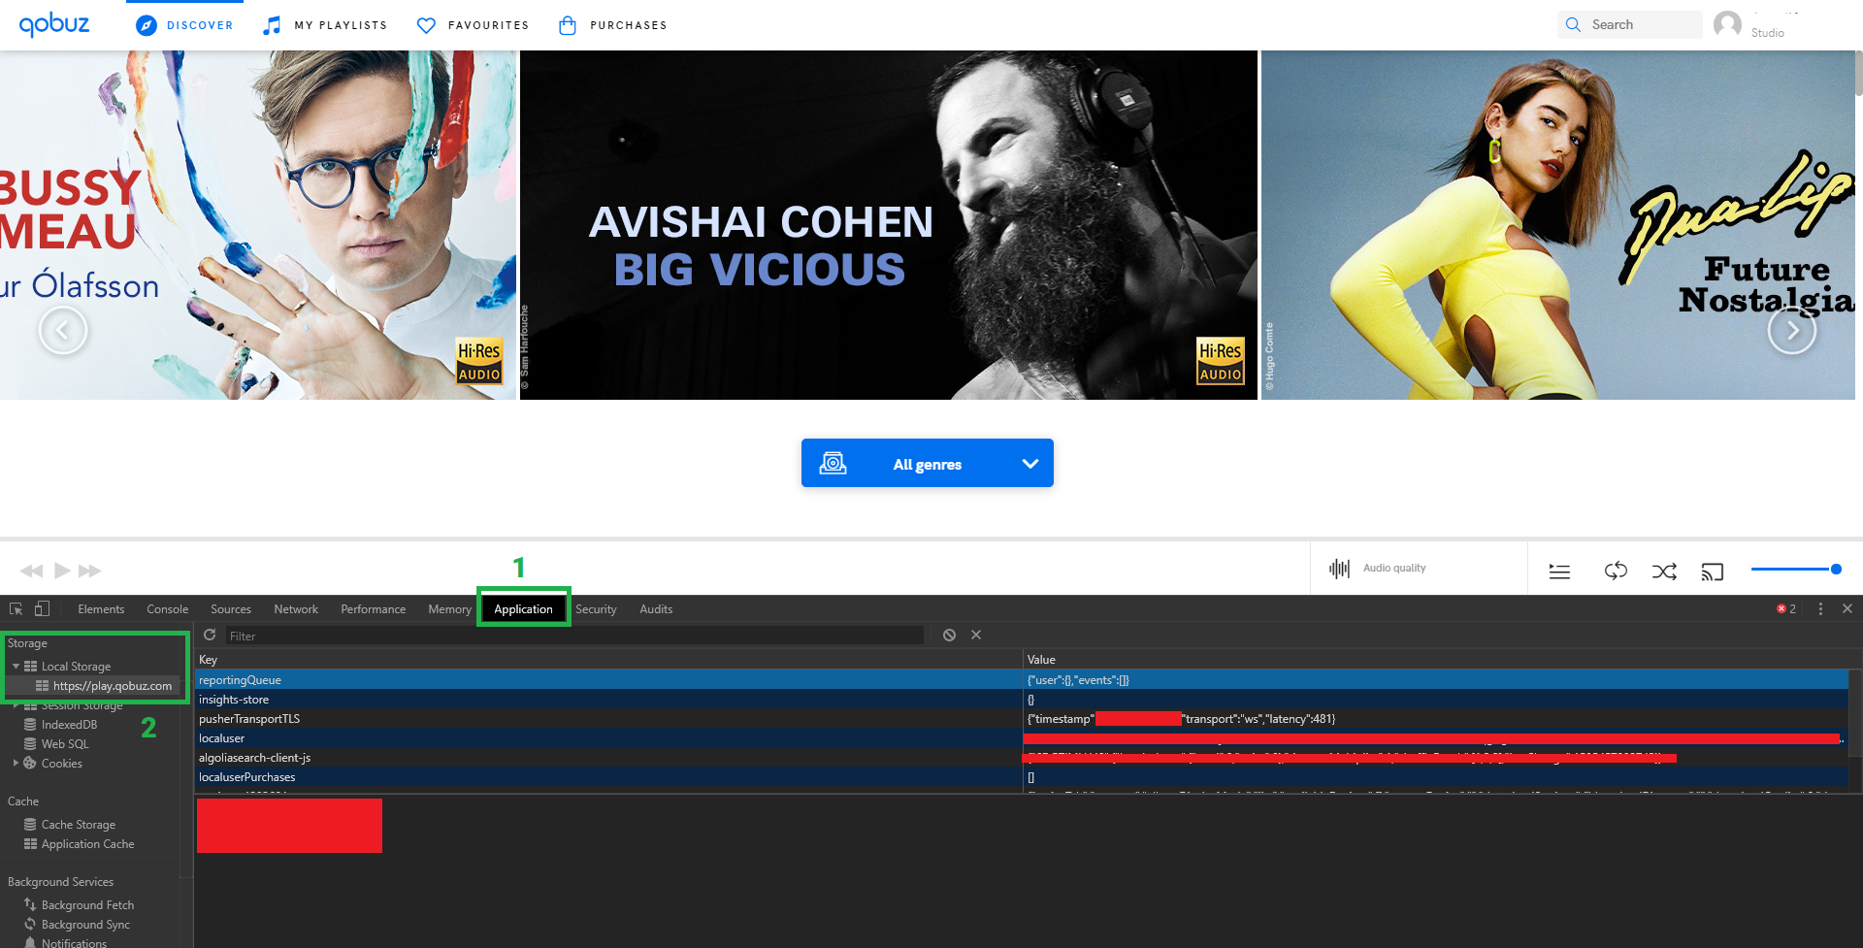Open the DevTools three-dot options menu

(x=1820, y=608)
